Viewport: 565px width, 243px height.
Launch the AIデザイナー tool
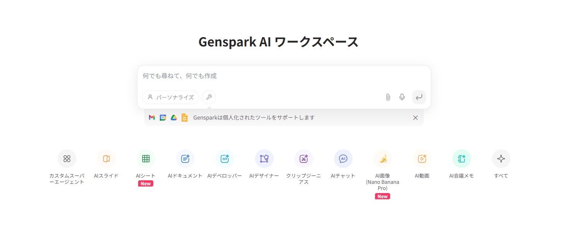(264, 159)
